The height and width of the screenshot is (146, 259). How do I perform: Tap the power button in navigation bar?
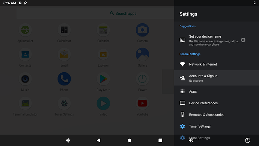tap(247, 140)
